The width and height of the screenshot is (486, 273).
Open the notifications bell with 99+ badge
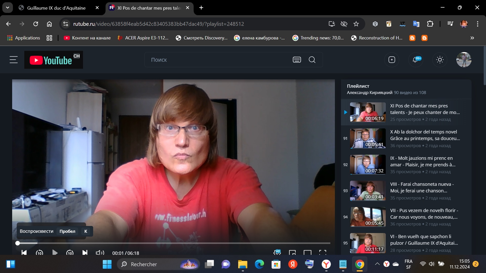click(x=416, y=60)
